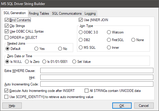
Task: Click the Join Type group label
Action: (86, 26)
